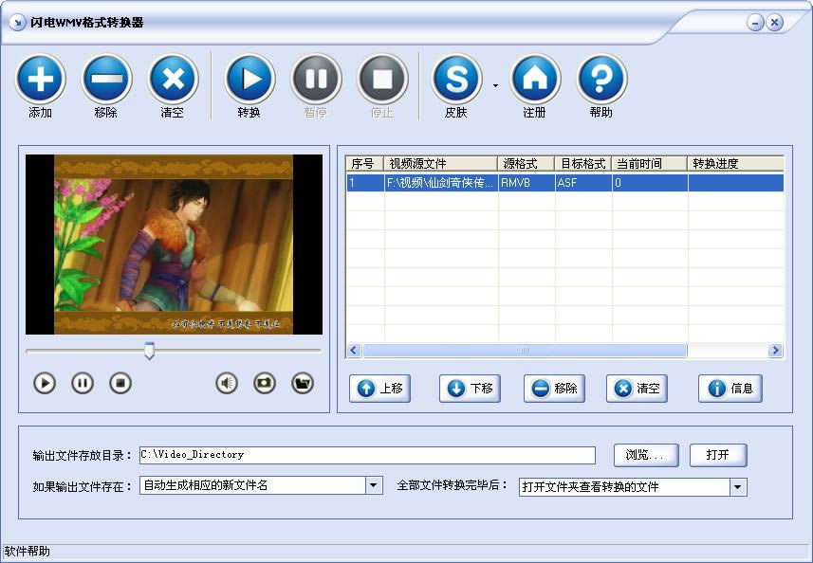The height and width of the screenshot is (563, 813).
Task: Mute the preview with speaker icon
Action: [227, 383]
